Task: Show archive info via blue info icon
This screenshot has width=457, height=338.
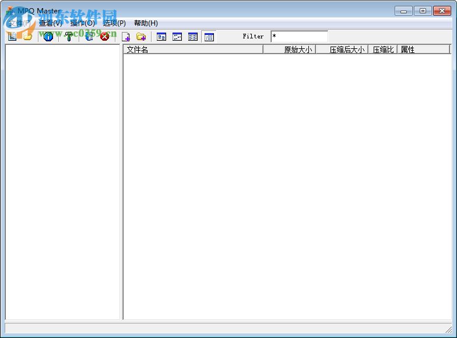Action: click(x=48, y=37)
